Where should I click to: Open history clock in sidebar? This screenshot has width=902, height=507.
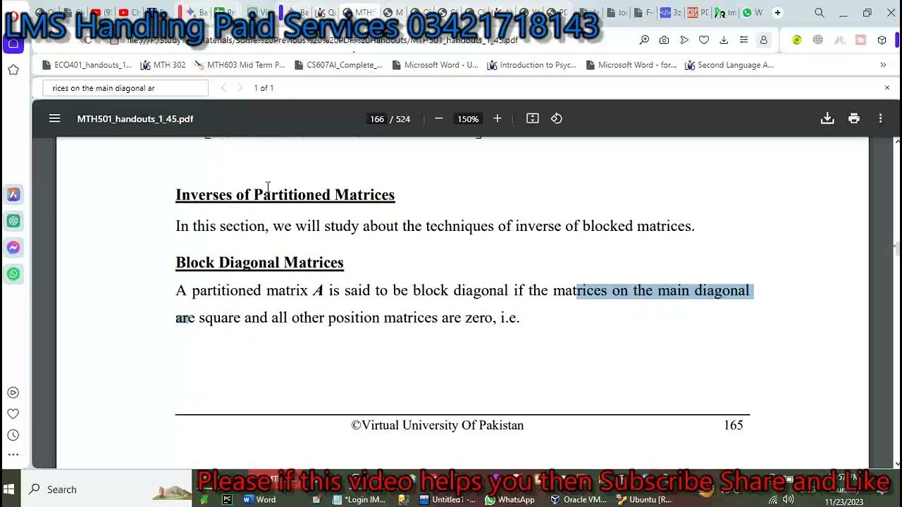pos(13,435)
